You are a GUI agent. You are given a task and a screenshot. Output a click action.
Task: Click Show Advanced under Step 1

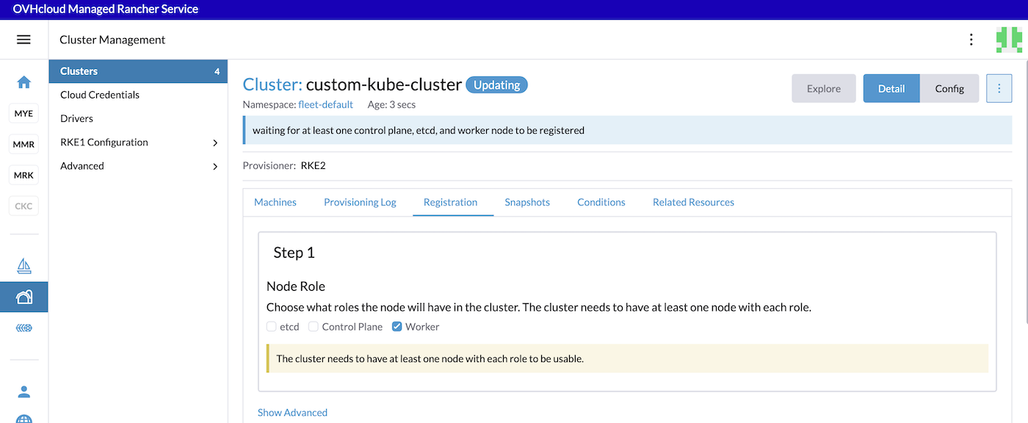click(x=292, y=412)
